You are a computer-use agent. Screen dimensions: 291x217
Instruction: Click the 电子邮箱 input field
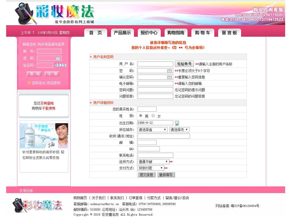[x=155, y=83]
